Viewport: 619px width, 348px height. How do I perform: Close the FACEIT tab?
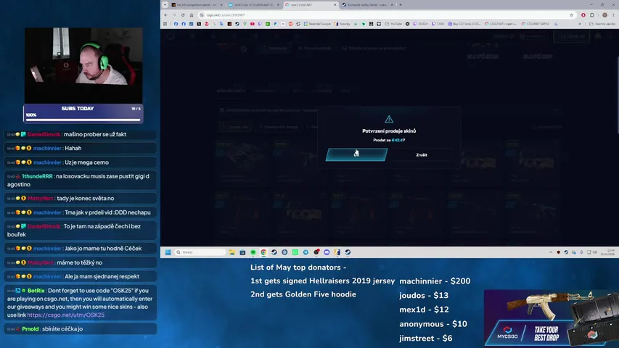(x=221, y=5)
